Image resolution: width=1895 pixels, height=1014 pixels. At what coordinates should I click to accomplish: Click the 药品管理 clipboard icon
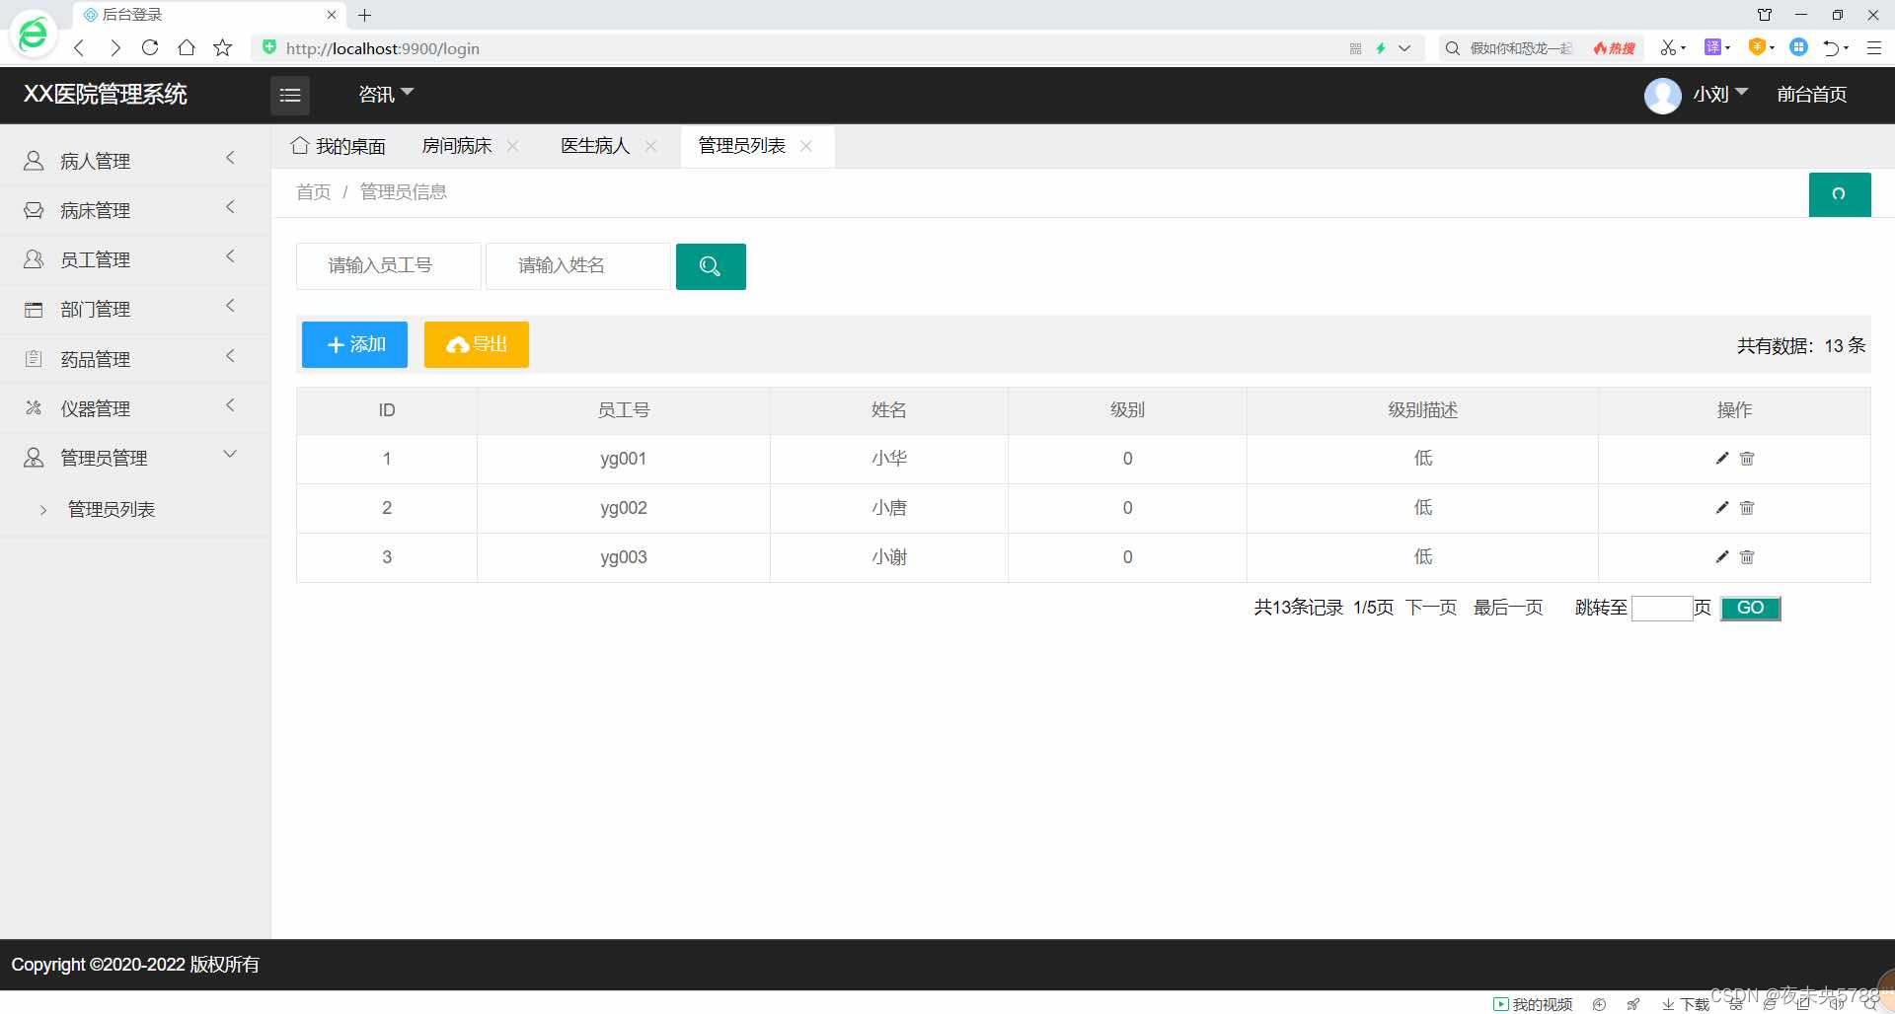tap(34, 359)
